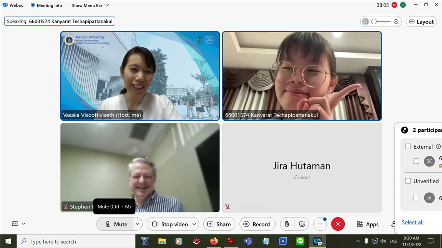Click the video zoom slider handle

tap(374, 21)
